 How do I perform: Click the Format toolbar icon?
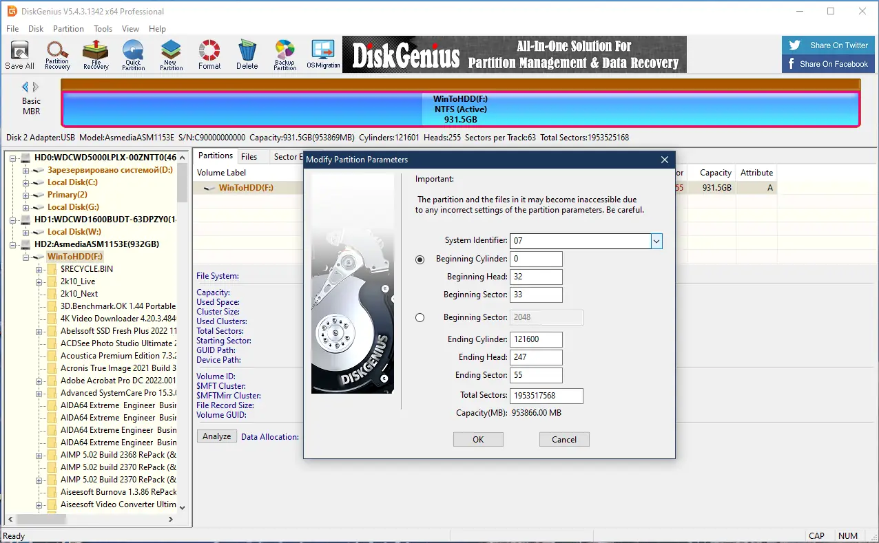point(209,55)
